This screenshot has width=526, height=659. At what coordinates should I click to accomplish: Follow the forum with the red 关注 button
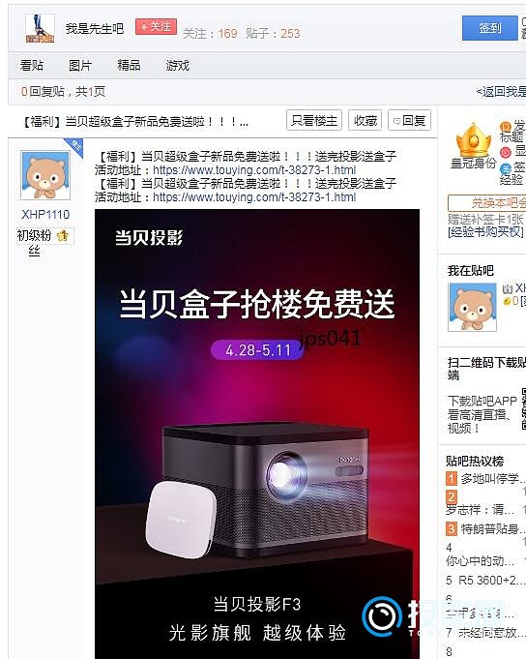(x=156, y=27)
